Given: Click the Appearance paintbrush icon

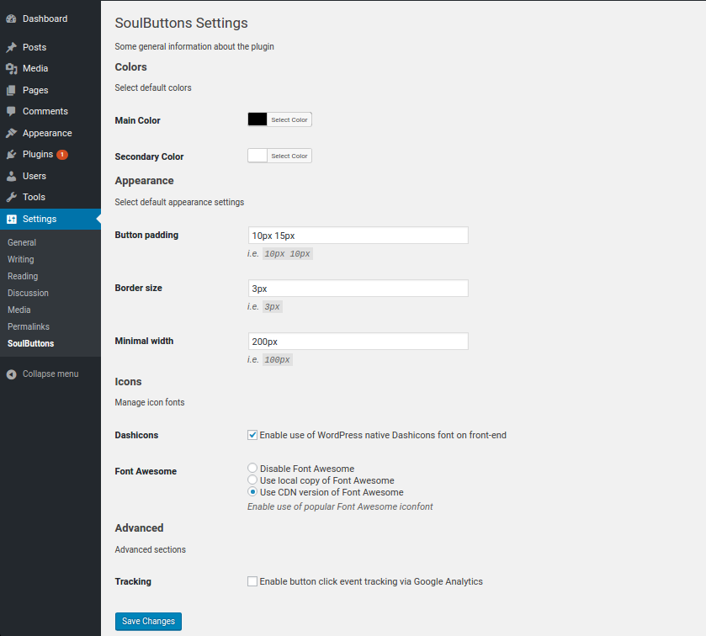Looking at the screenshot, I should tap(11, 133).
